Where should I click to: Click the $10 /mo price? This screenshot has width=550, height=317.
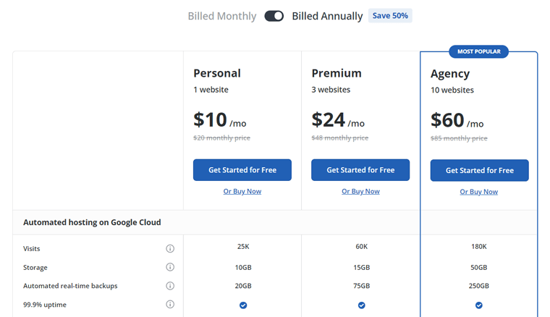click(x=220, y=120)
